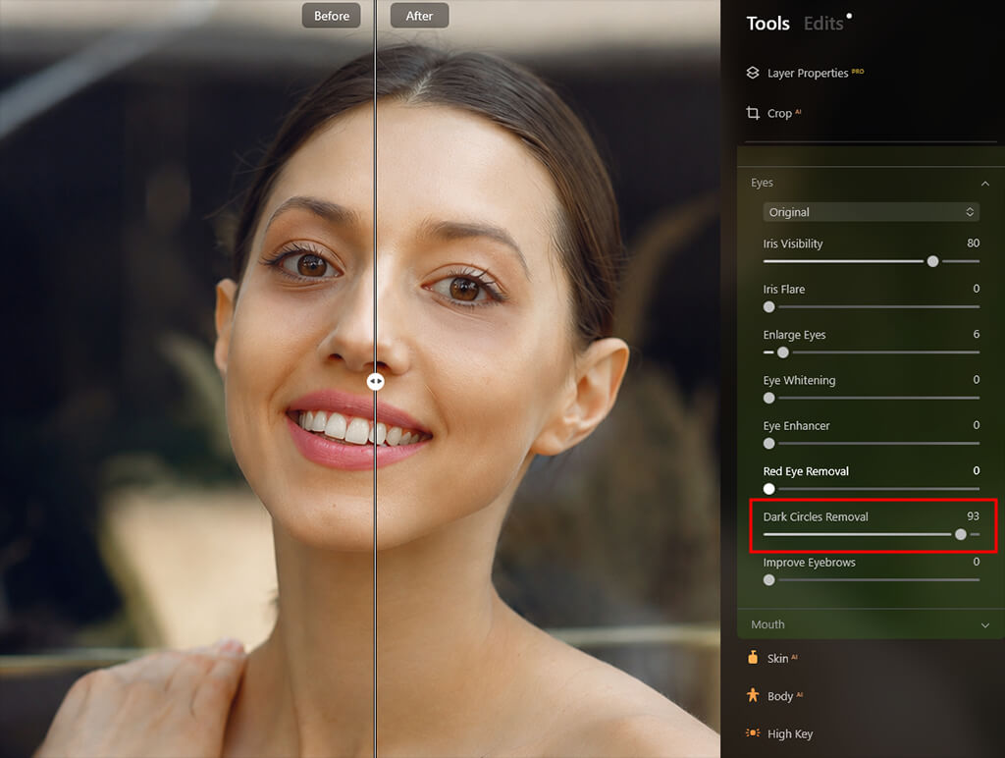Open the Body tool icon
Image resolution: width=1005 pixels, height=758 pixels.
753,695
